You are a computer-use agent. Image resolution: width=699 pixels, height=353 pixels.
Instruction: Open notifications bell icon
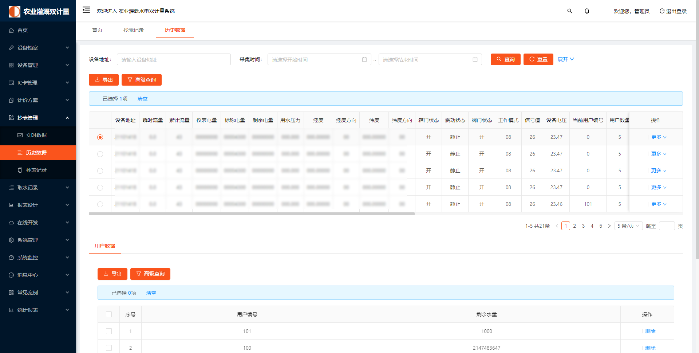[x=587, y=11]
